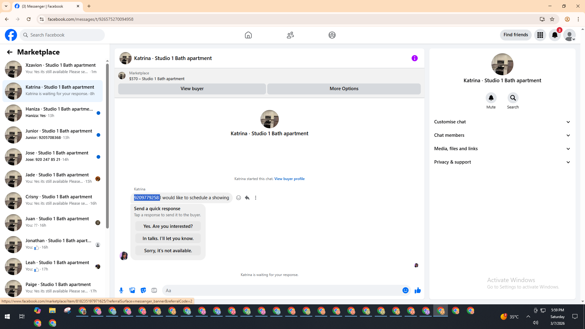The height and width of the screenshot is (329, 585).
Task: Open the View buyer profile link
Action: pos(289,179)
